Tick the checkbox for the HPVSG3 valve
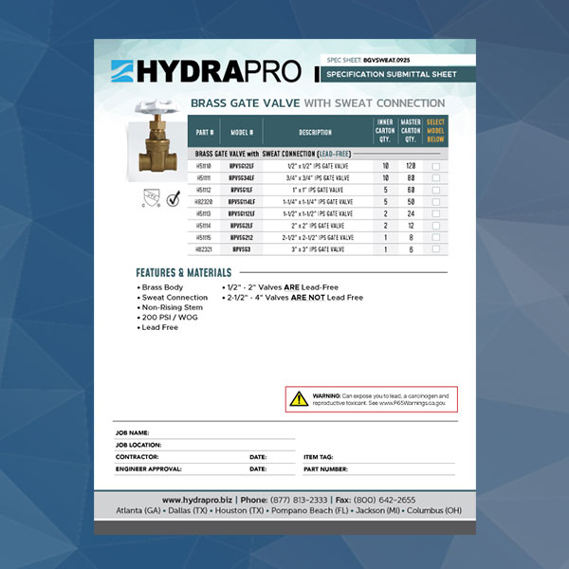The width and height of the screenshot is (569, 569). [x=436, y=249]
